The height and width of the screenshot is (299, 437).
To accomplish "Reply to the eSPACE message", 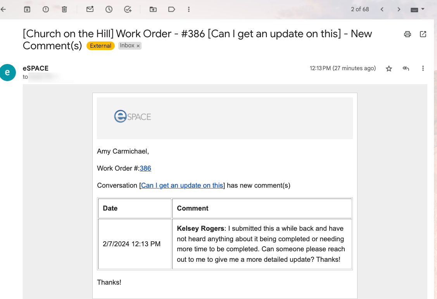I will click(406, 69).
